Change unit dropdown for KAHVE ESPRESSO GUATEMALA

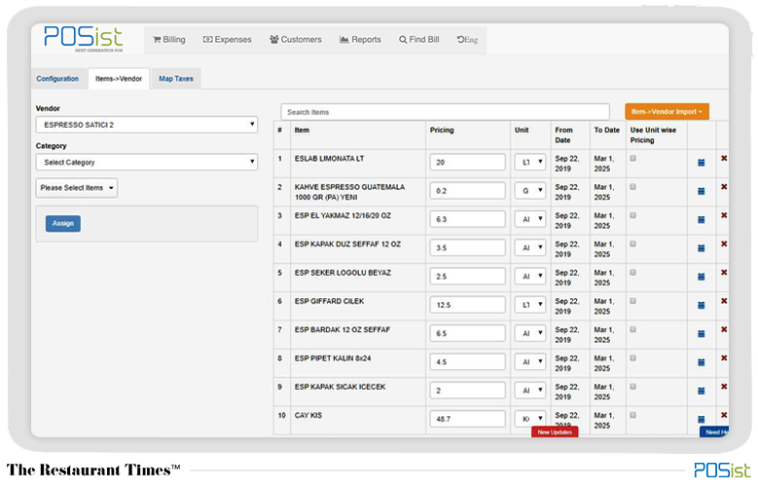click(530, 191)
